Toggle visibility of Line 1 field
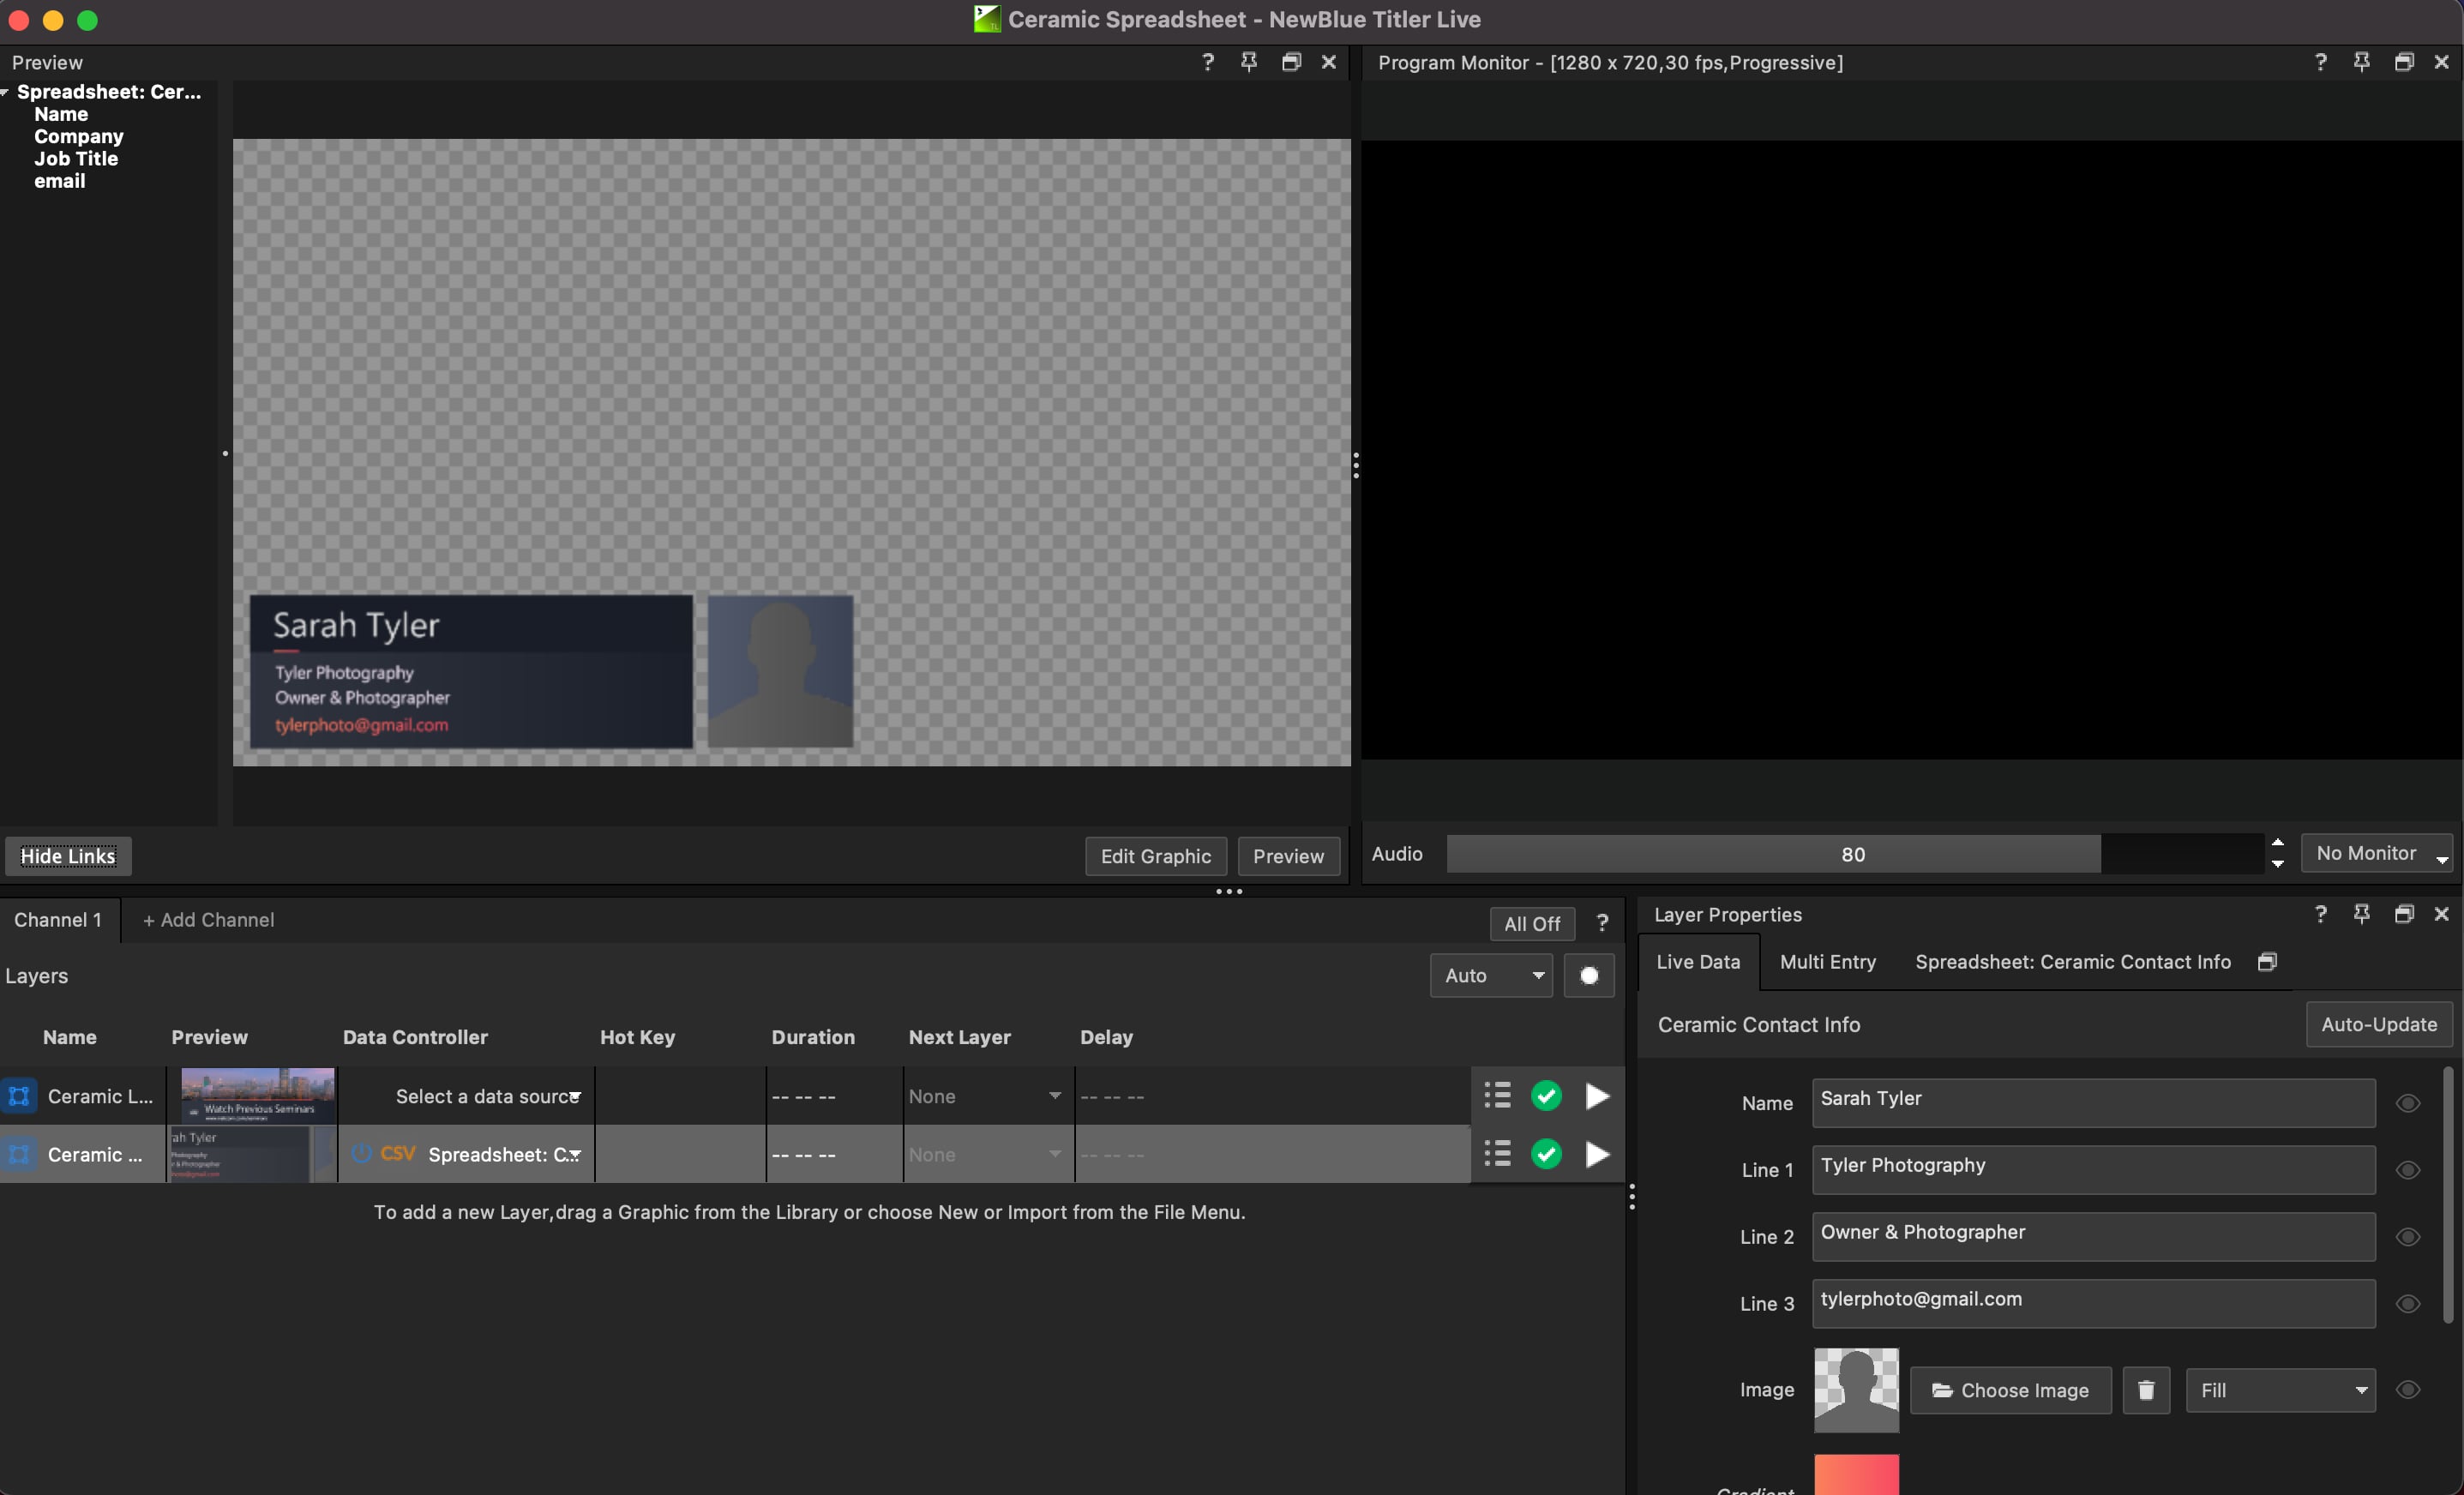 pyautogui.click(x=2408, y=1169)
